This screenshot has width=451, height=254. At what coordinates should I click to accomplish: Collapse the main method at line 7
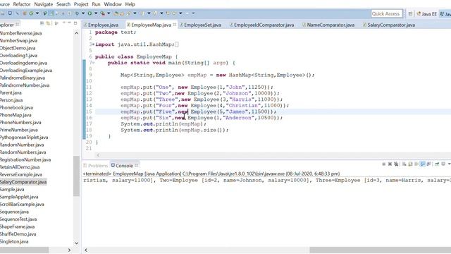click(93, 63)
